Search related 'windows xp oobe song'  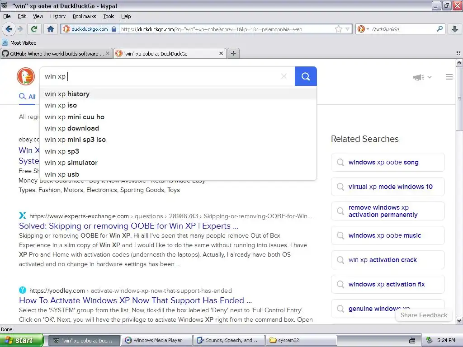(387, 162)
